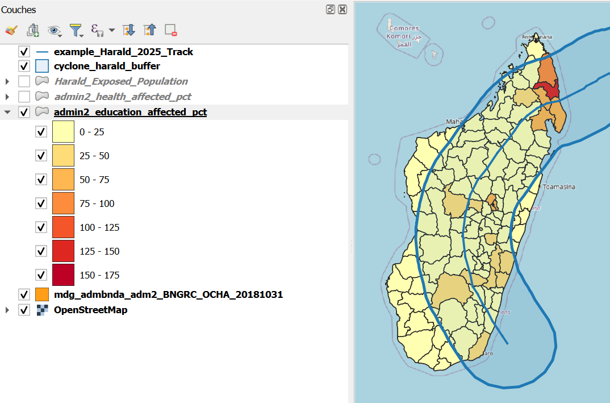This screenshot has width=610, height=403.
Task: Collapse the admin2_education_affected_pct layer
Action: point(7,111)
